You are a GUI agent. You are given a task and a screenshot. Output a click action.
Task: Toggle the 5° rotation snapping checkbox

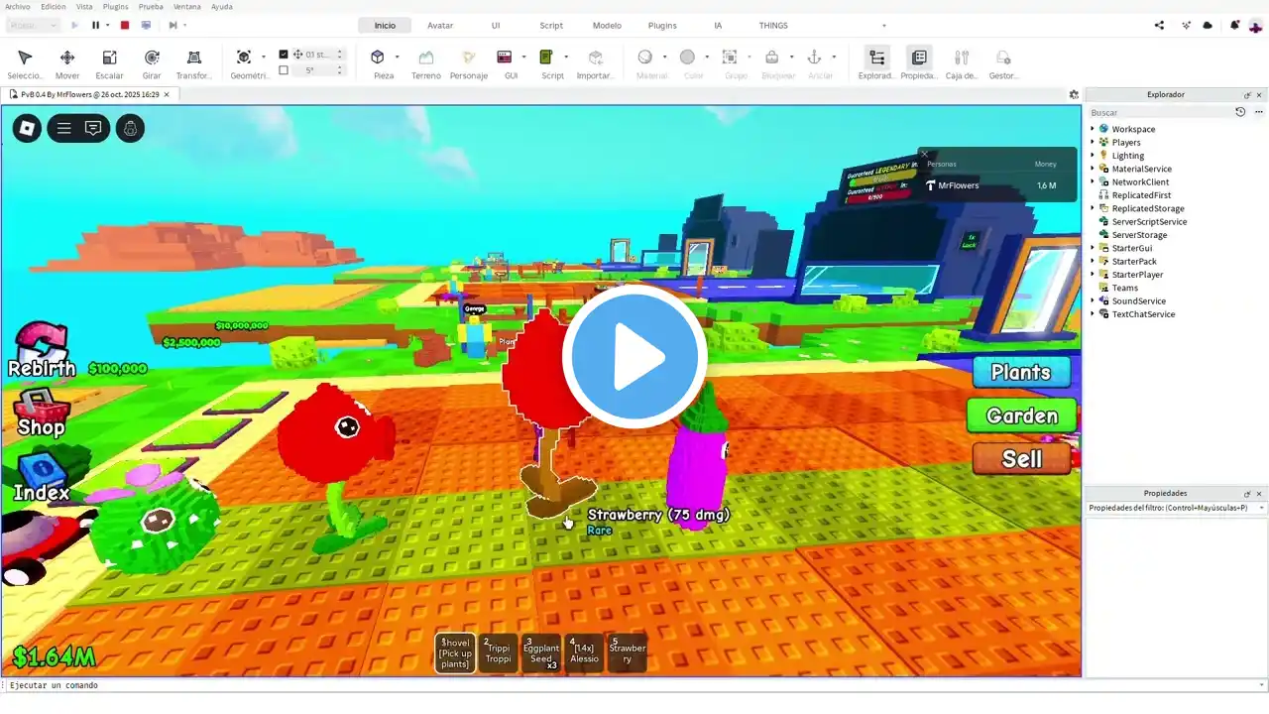point(284,70)
